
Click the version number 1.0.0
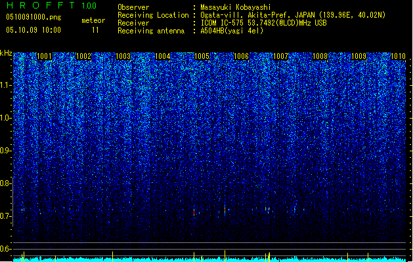89,5
